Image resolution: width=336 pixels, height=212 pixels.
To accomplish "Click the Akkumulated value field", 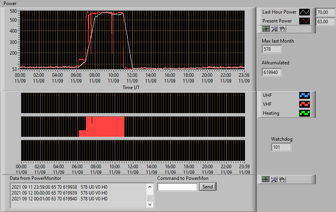I will coord(271,72).
